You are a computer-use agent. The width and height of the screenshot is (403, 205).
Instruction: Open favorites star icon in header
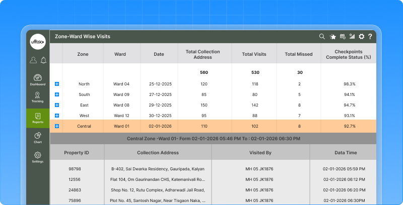pos(332,37)
